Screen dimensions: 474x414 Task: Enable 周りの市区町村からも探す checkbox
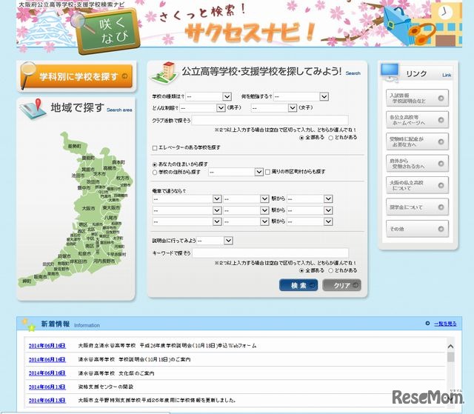pyautogui.click(x=268, y=172)
